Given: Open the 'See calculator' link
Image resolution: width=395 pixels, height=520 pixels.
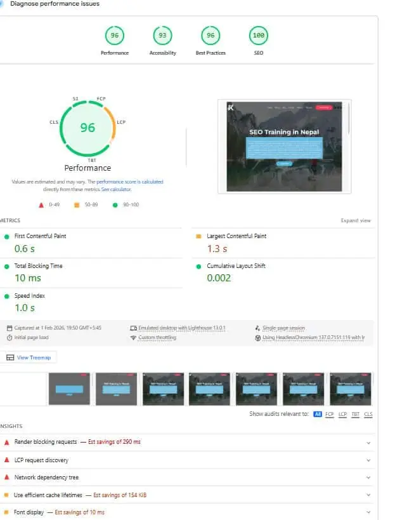Looking at the screenshot, I should pos(116,189).
